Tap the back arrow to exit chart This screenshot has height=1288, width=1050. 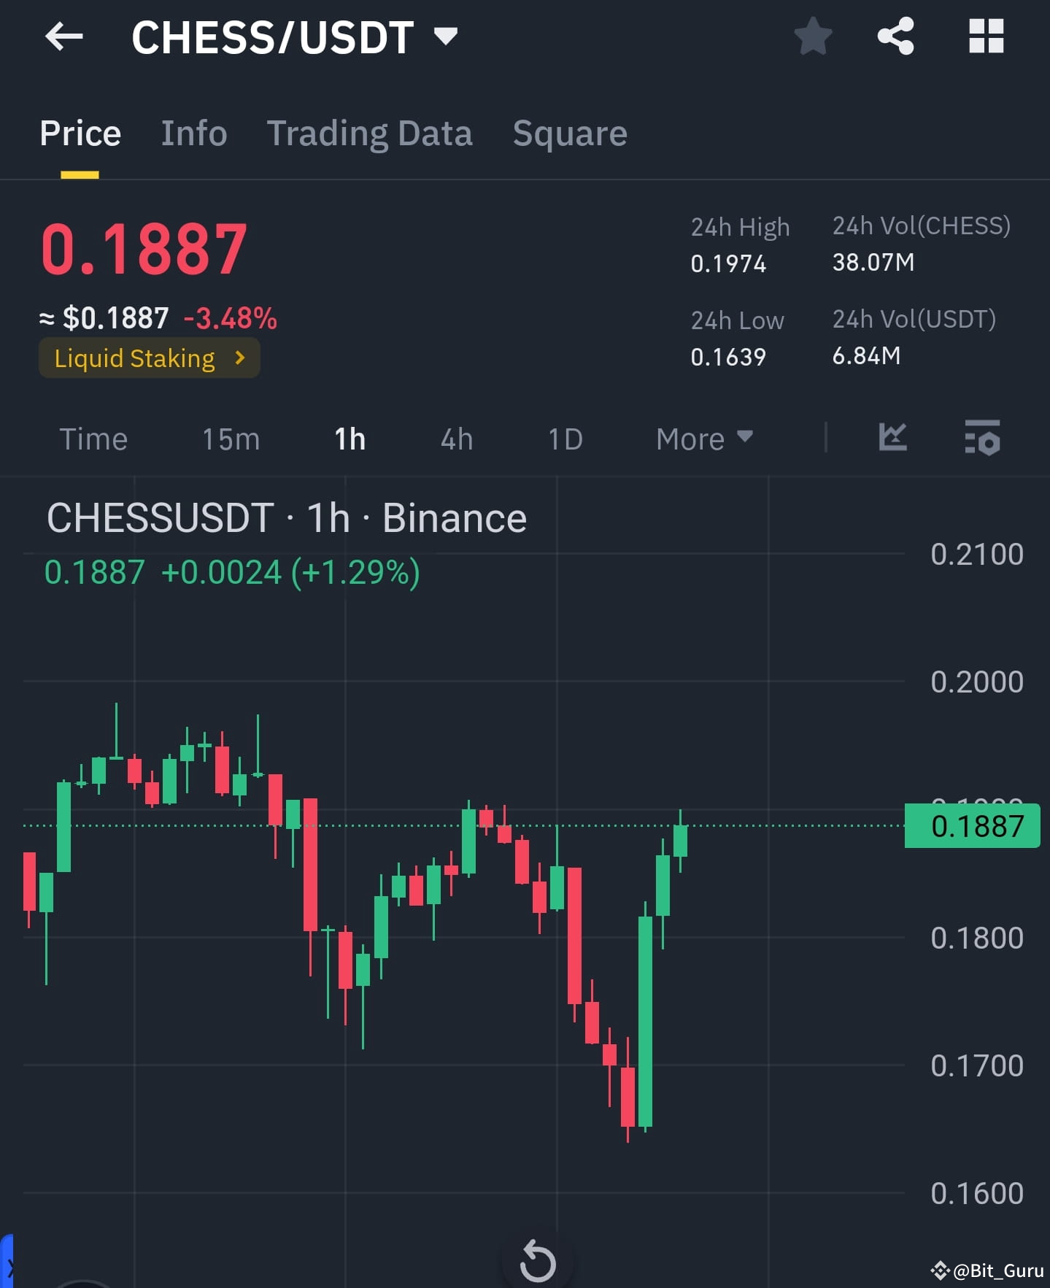click(x=64, y=36)
